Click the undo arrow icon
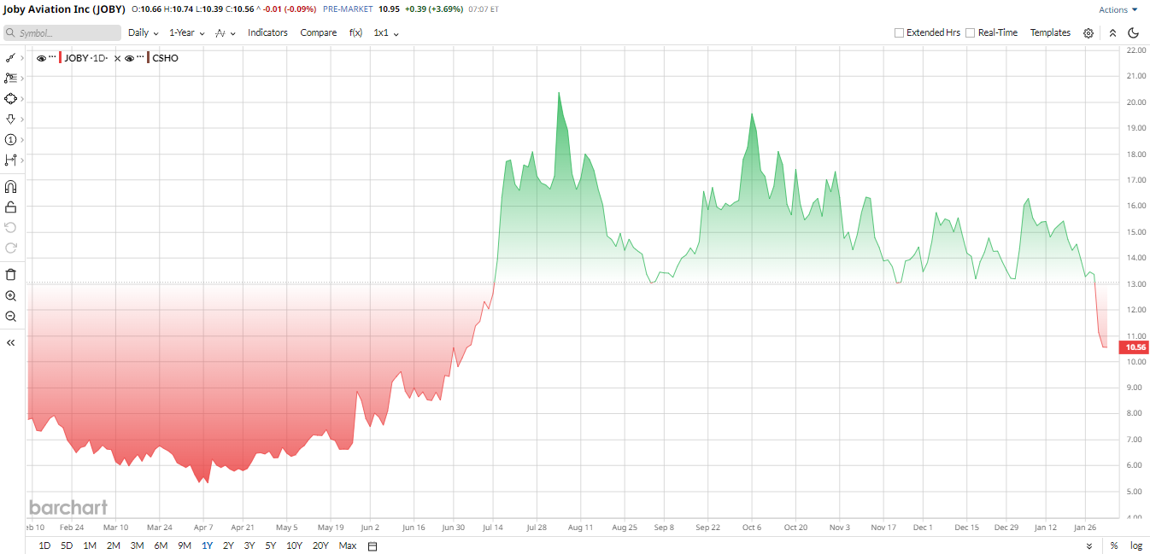Image resolution: width=1150 pixels, height=554 pixels. 10,227
